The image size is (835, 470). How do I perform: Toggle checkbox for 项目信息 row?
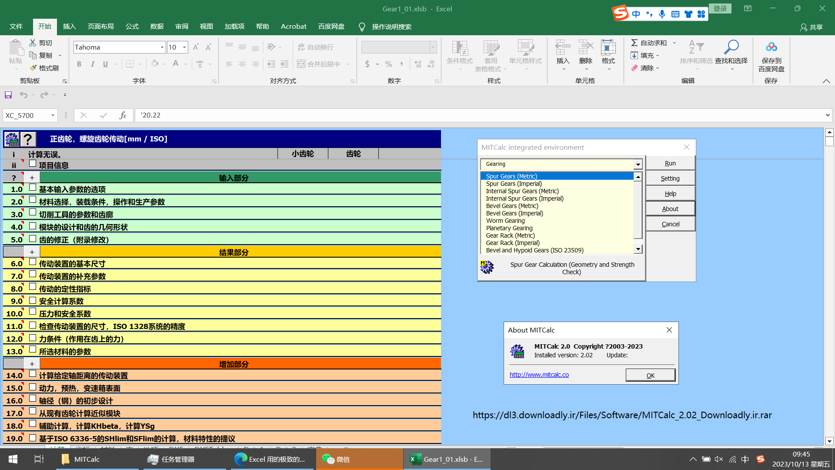point(33,163)
